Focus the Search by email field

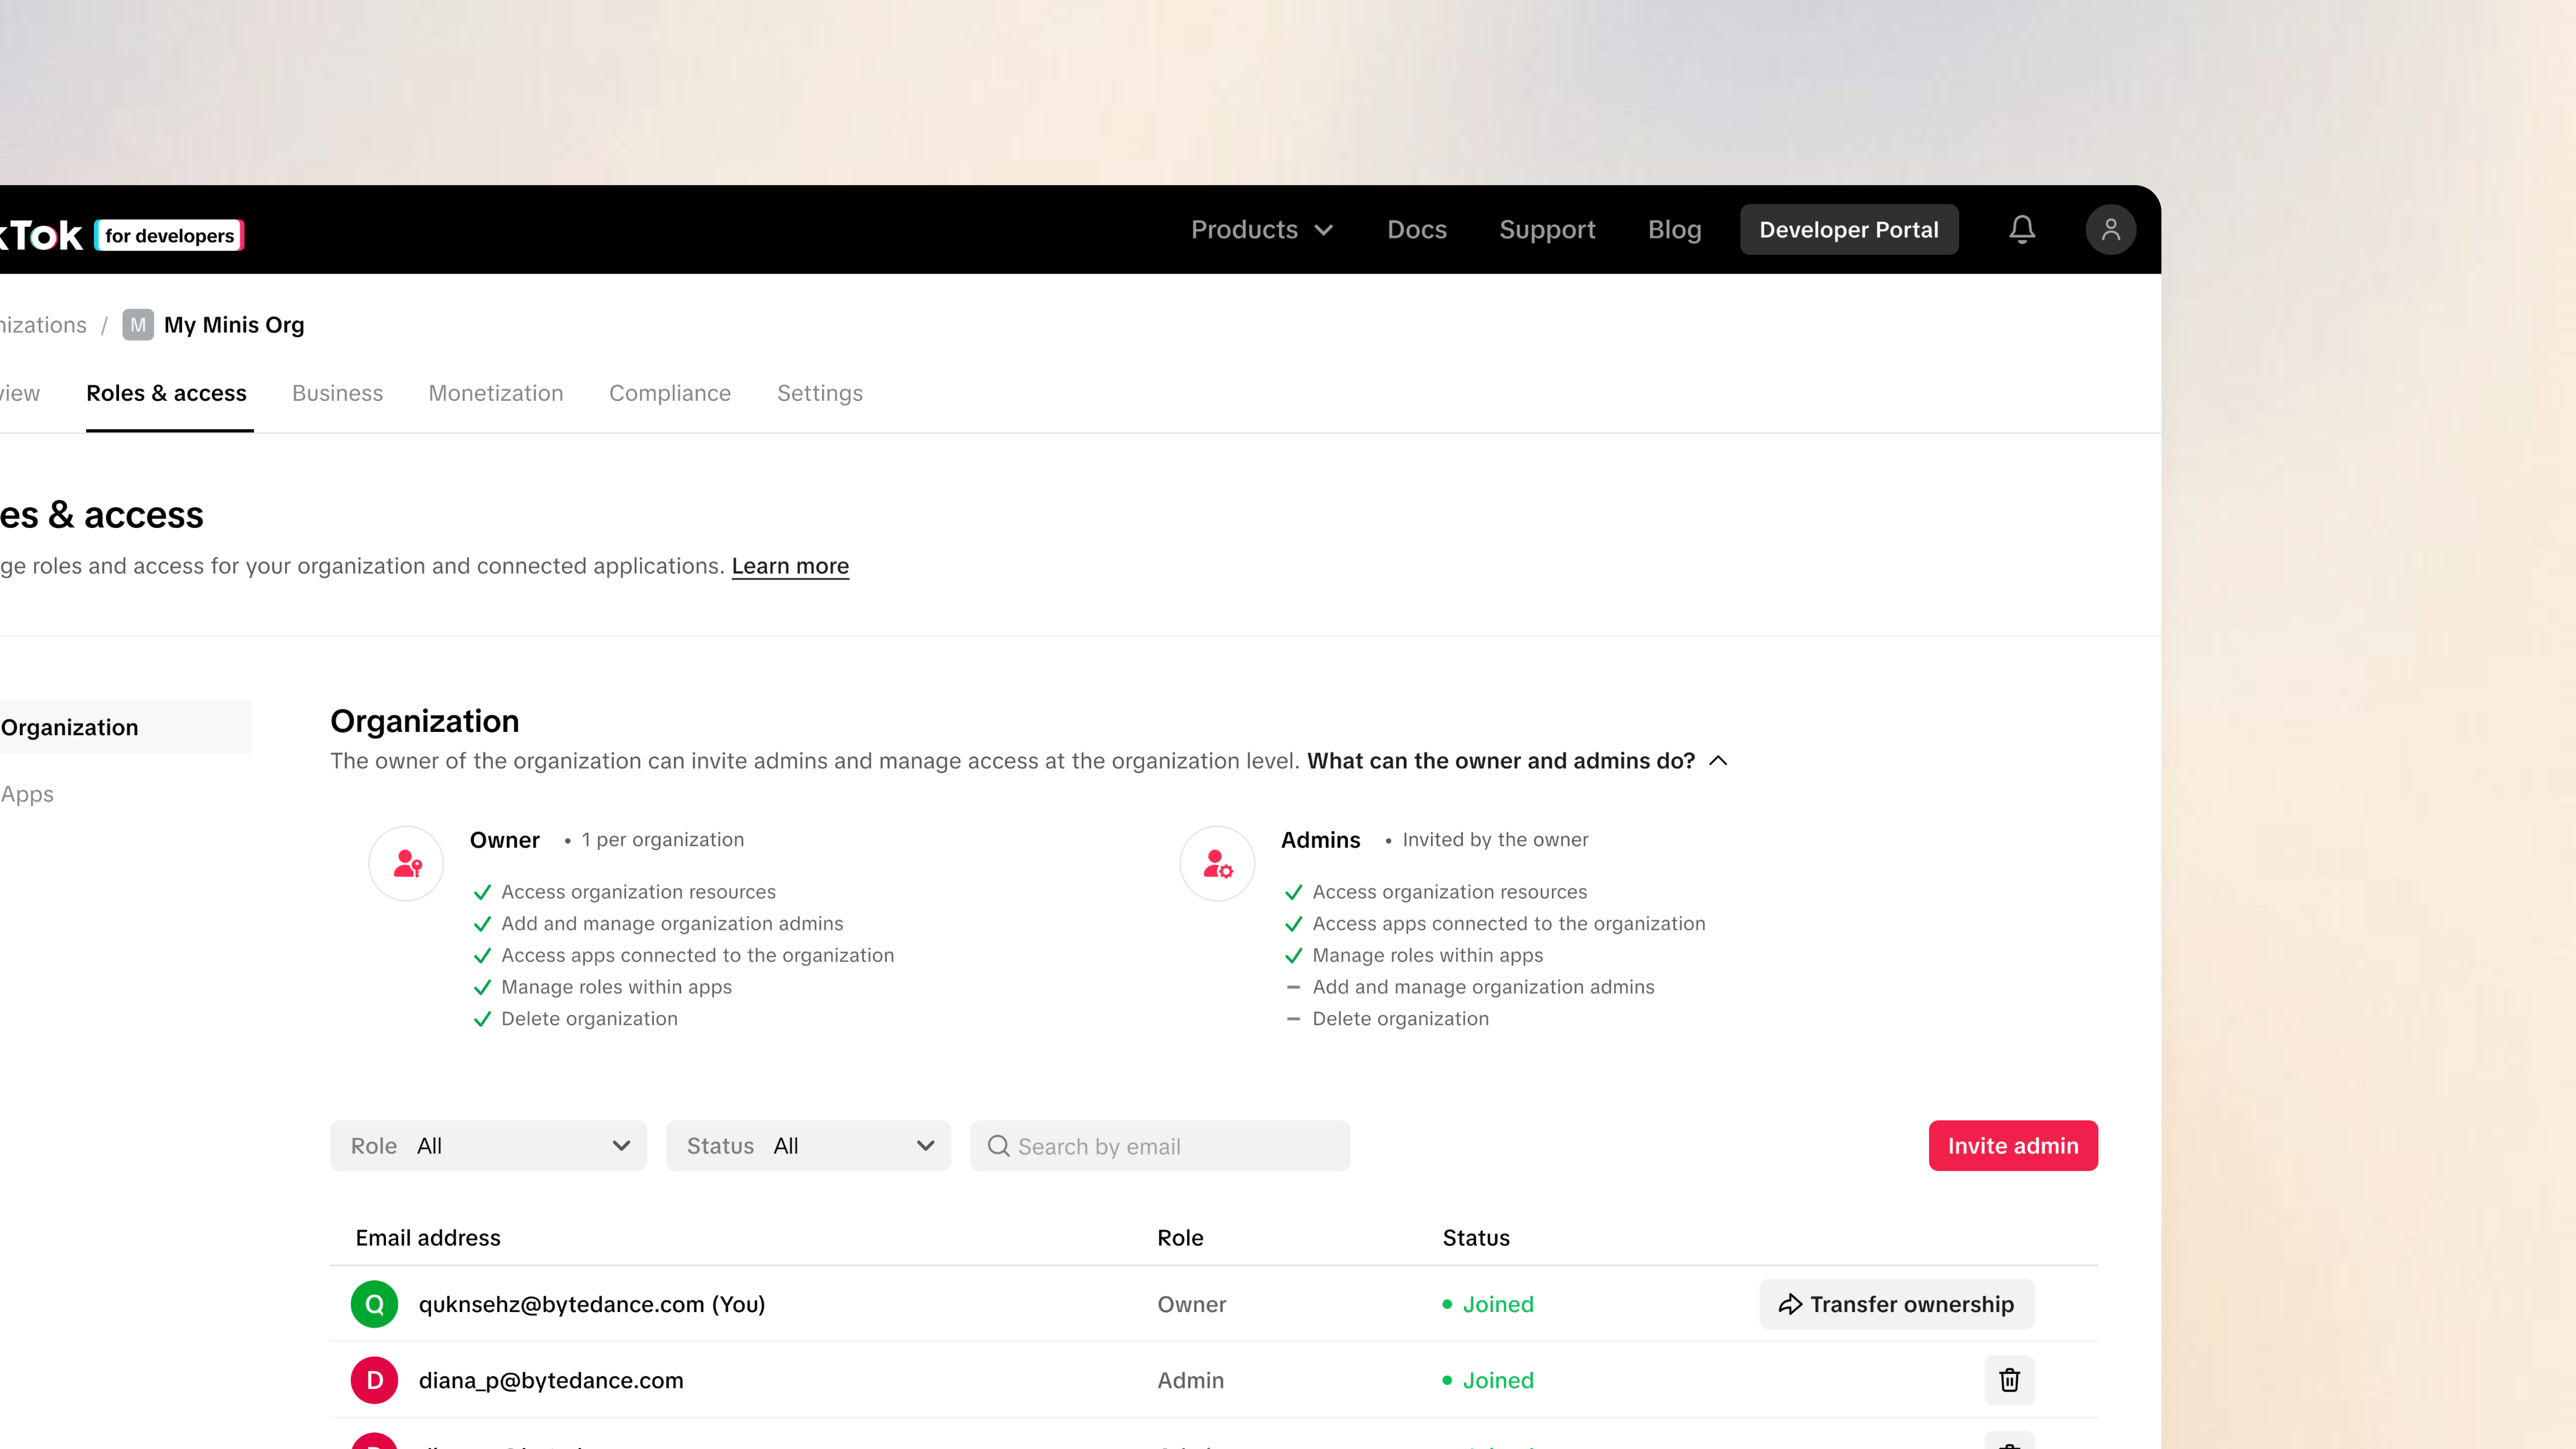1160,1146
